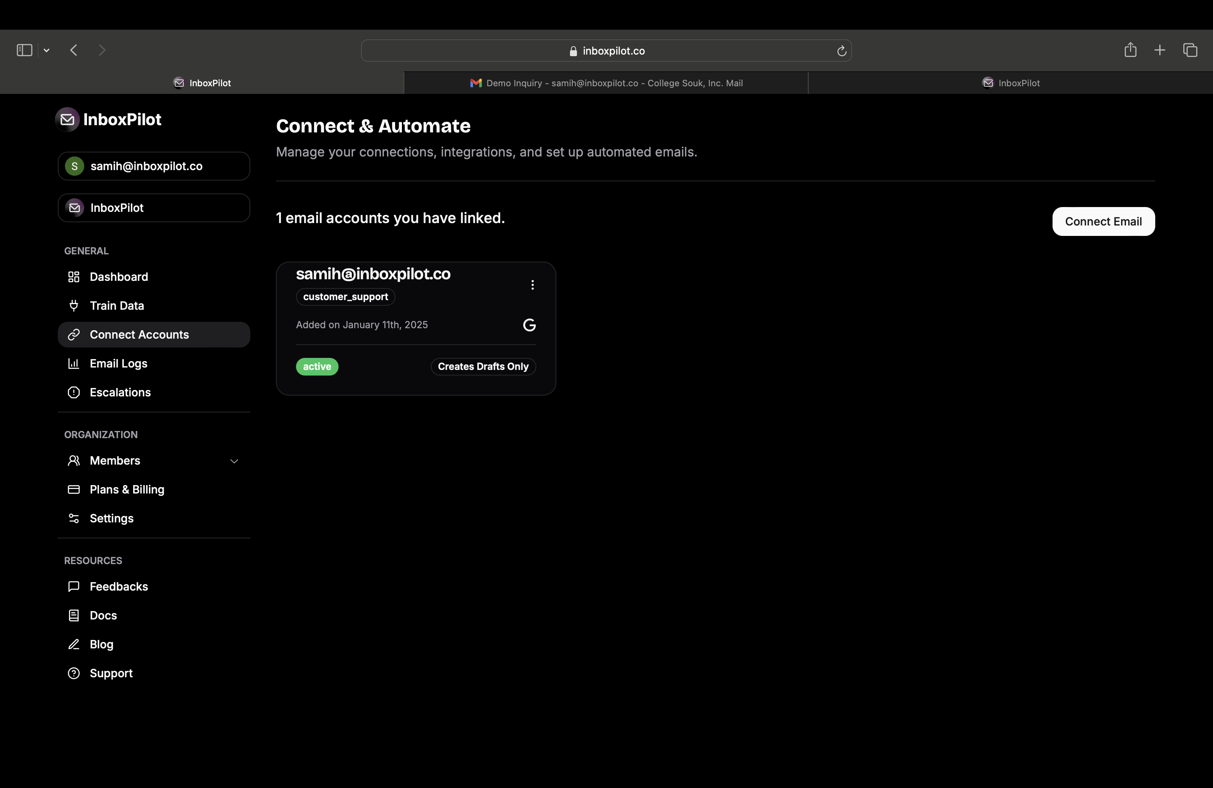Click the Escalations alert icon

pyautogui.click(x=74, y=392)
